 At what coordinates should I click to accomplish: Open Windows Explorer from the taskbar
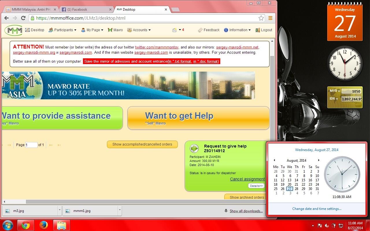(62, 226)
